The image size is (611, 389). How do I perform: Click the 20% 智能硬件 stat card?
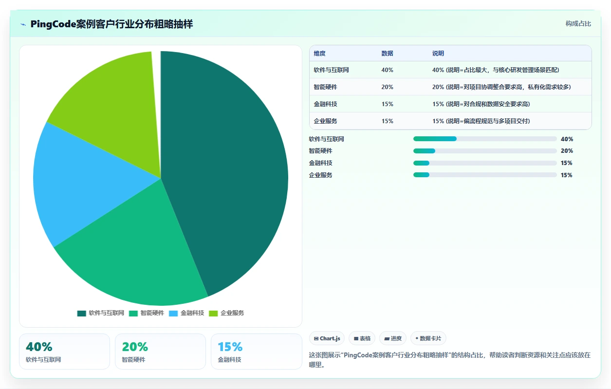[x=161, y=352]
